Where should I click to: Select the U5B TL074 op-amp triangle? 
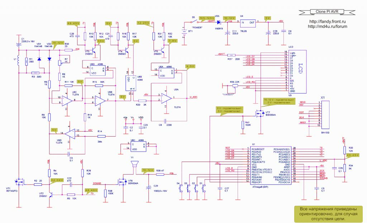(x=100, y=100)
